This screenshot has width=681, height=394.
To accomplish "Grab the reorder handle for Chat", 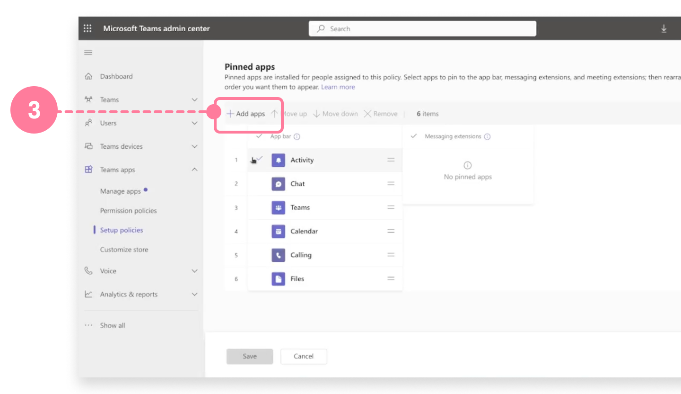I will (391, 184).
